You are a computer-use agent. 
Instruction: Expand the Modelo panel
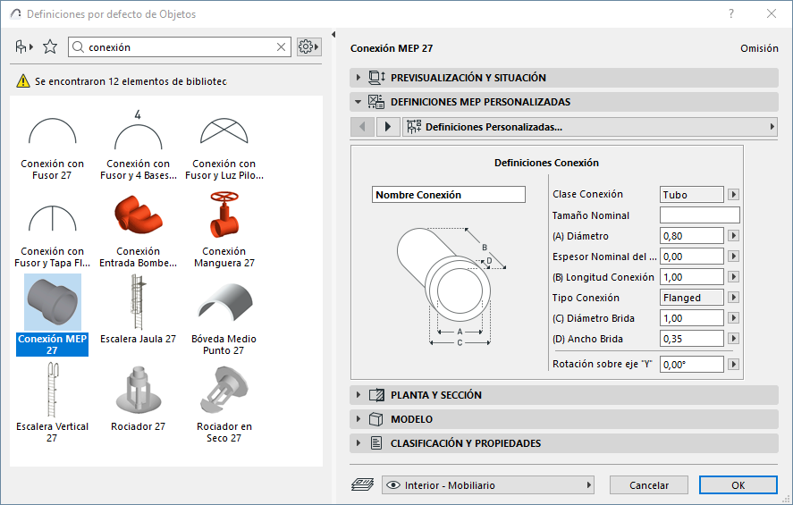(359, 418)
